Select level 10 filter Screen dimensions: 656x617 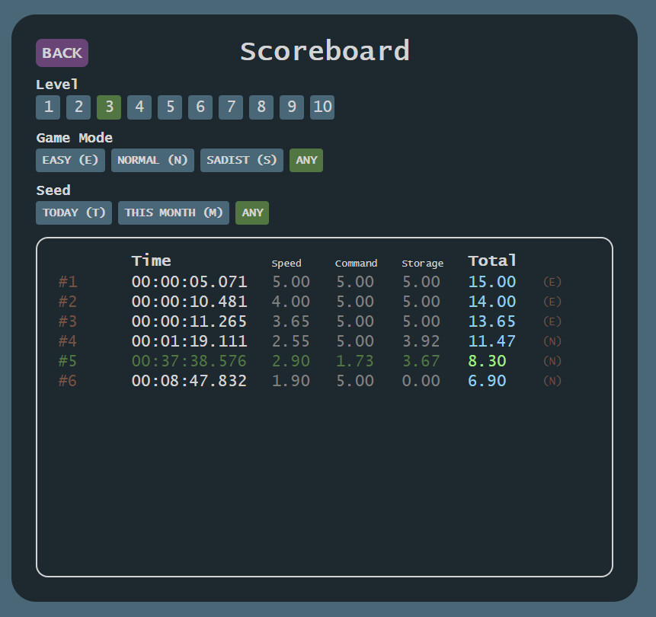click(322, 107)
